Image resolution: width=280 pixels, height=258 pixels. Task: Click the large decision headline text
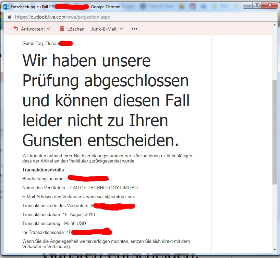106,101
